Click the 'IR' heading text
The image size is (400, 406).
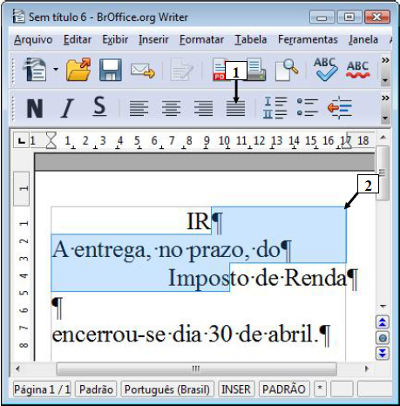[x=199, y=221]
